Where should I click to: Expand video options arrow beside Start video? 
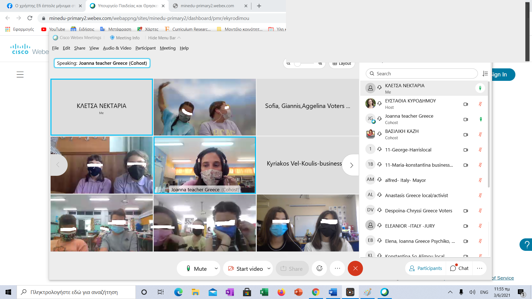coord(269,269)
